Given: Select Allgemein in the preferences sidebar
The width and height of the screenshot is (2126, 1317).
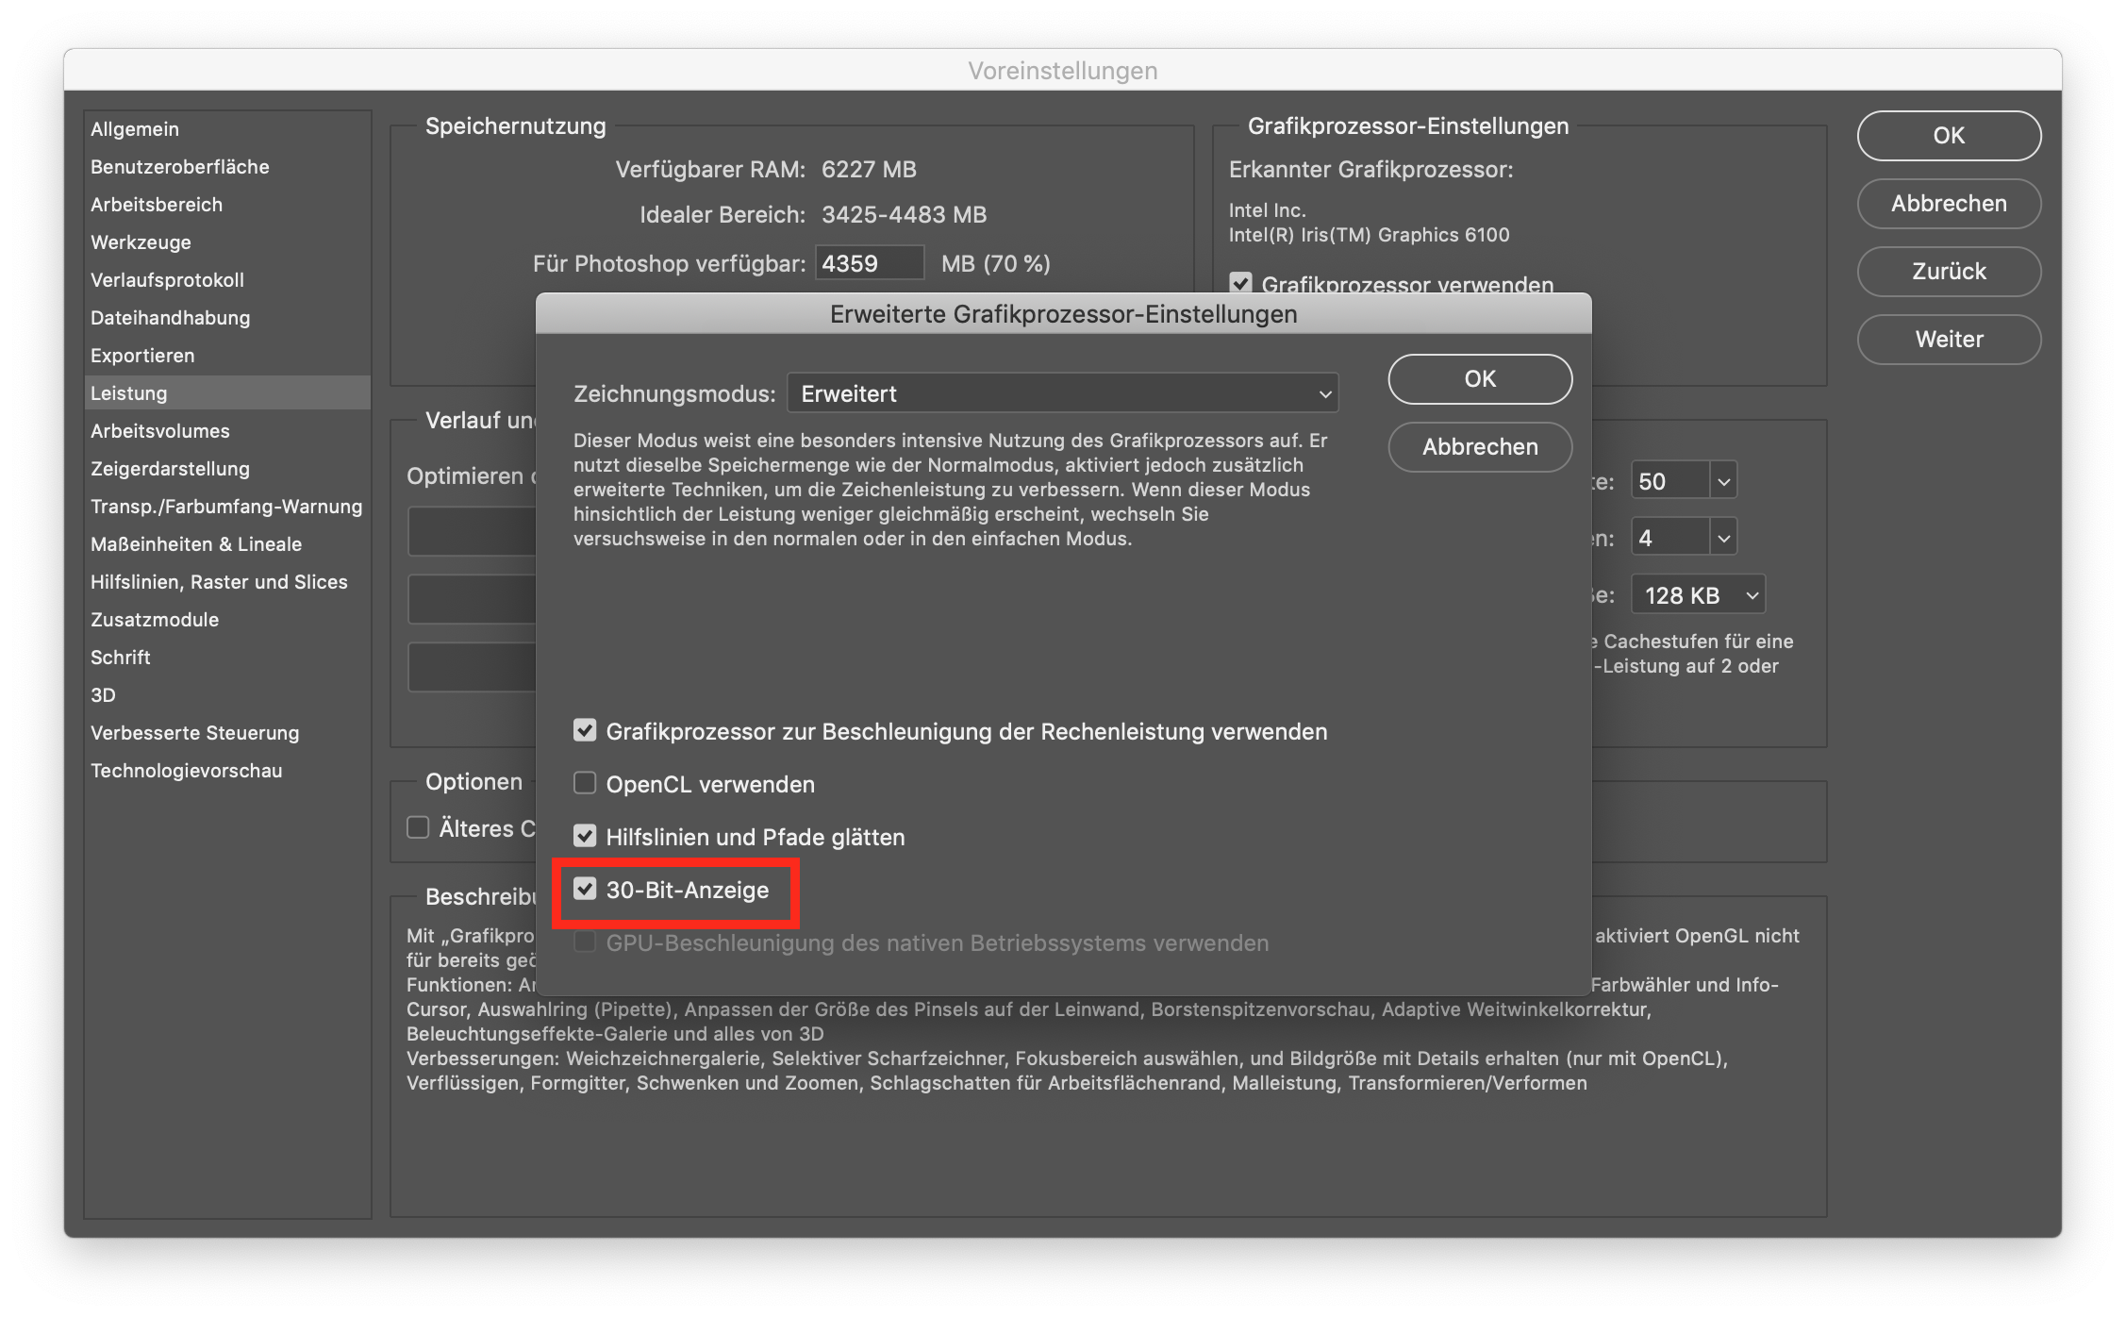Looking at the screenshot, I should 135,129.
